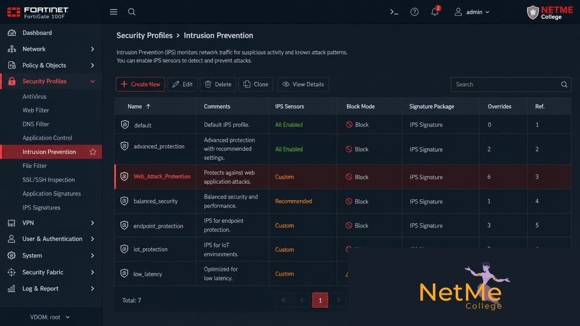
Task: Open AntiVirus profiles
Action: coord(34,96)
